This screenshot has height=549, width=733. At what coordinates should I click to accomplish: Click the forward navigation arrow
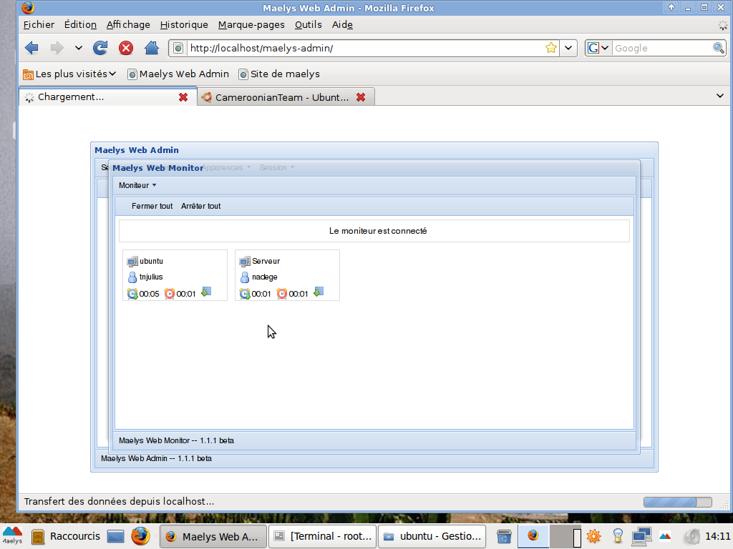point(57,48)
